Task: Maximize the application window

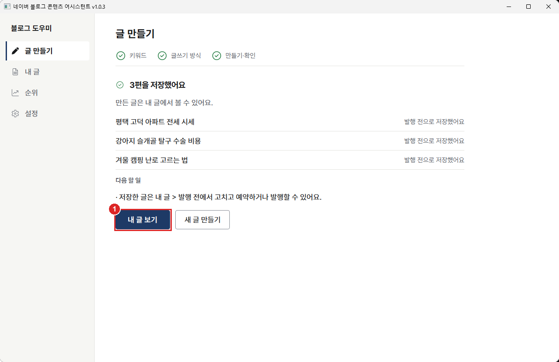Action: 528,7
